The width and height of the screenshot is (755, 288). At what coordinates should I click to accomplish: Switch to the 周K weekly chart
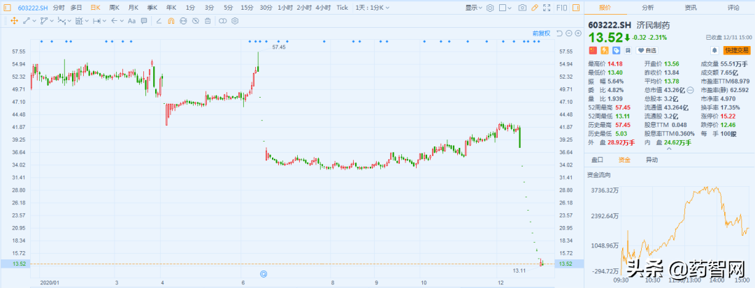114,8
